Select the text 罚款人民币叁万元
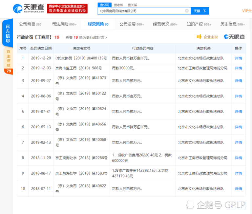 tap(126, 96)
